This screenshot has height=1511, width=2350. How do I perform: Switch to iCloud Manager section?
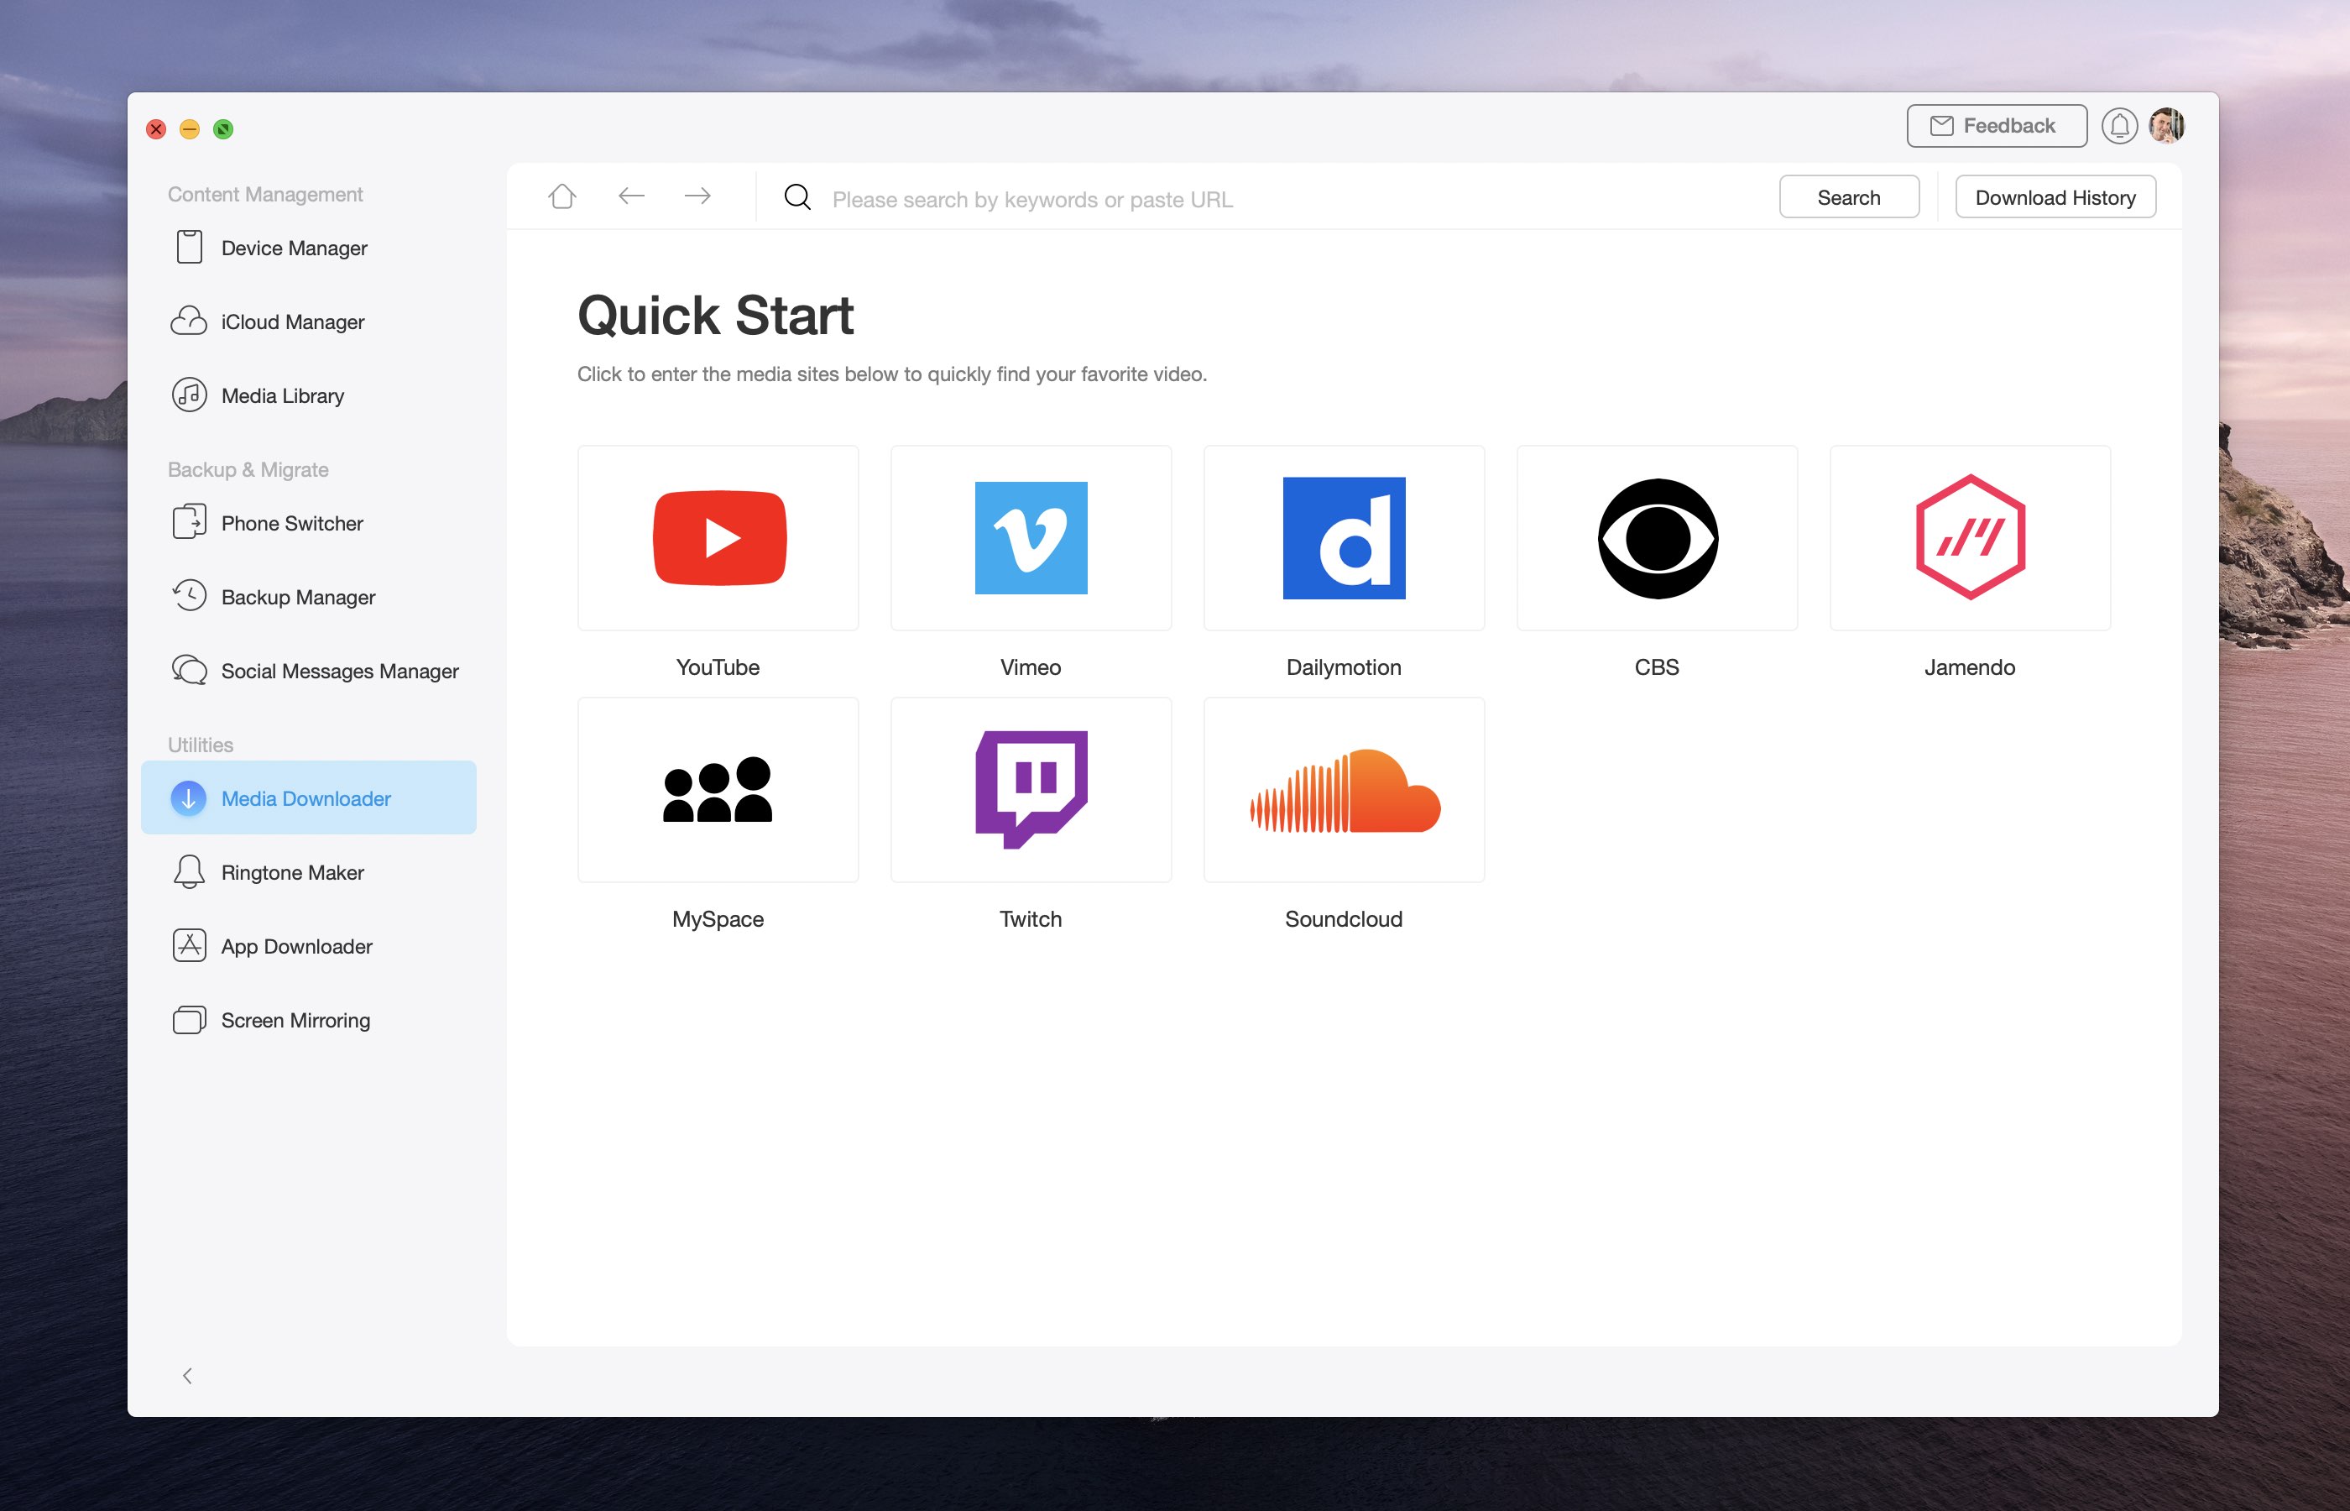[309, 321]
